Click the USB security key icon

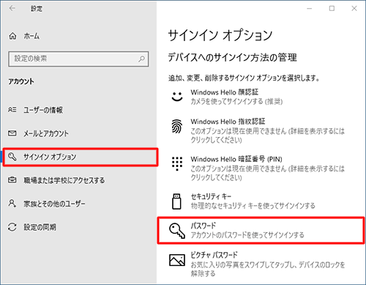click(176, 201)
